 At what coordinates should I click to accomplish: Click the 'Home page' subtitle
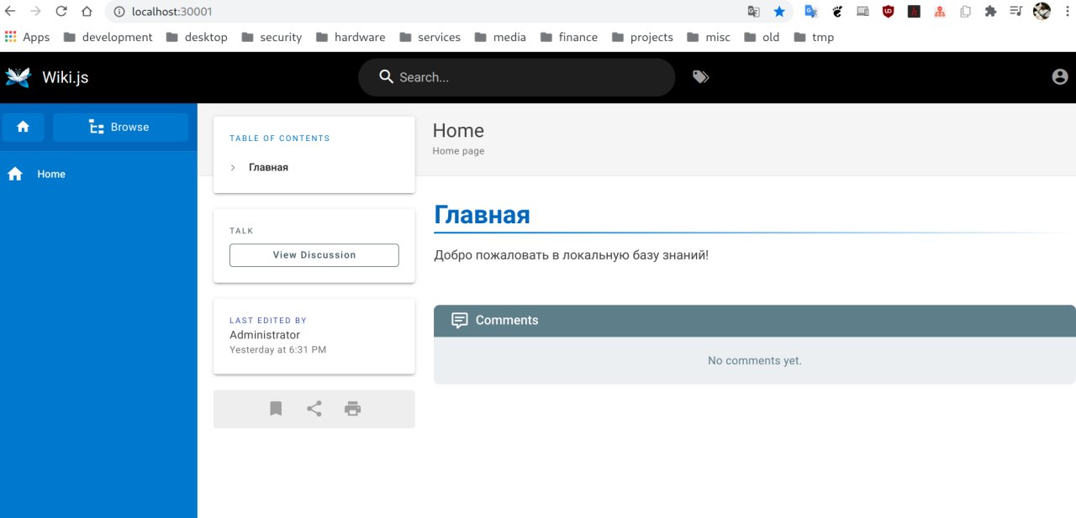coord(458,151)
